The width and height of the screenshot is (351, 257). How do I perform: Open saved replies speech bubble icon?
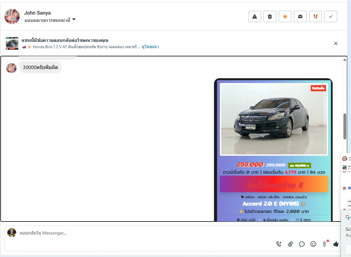click(x=302, y=244)
